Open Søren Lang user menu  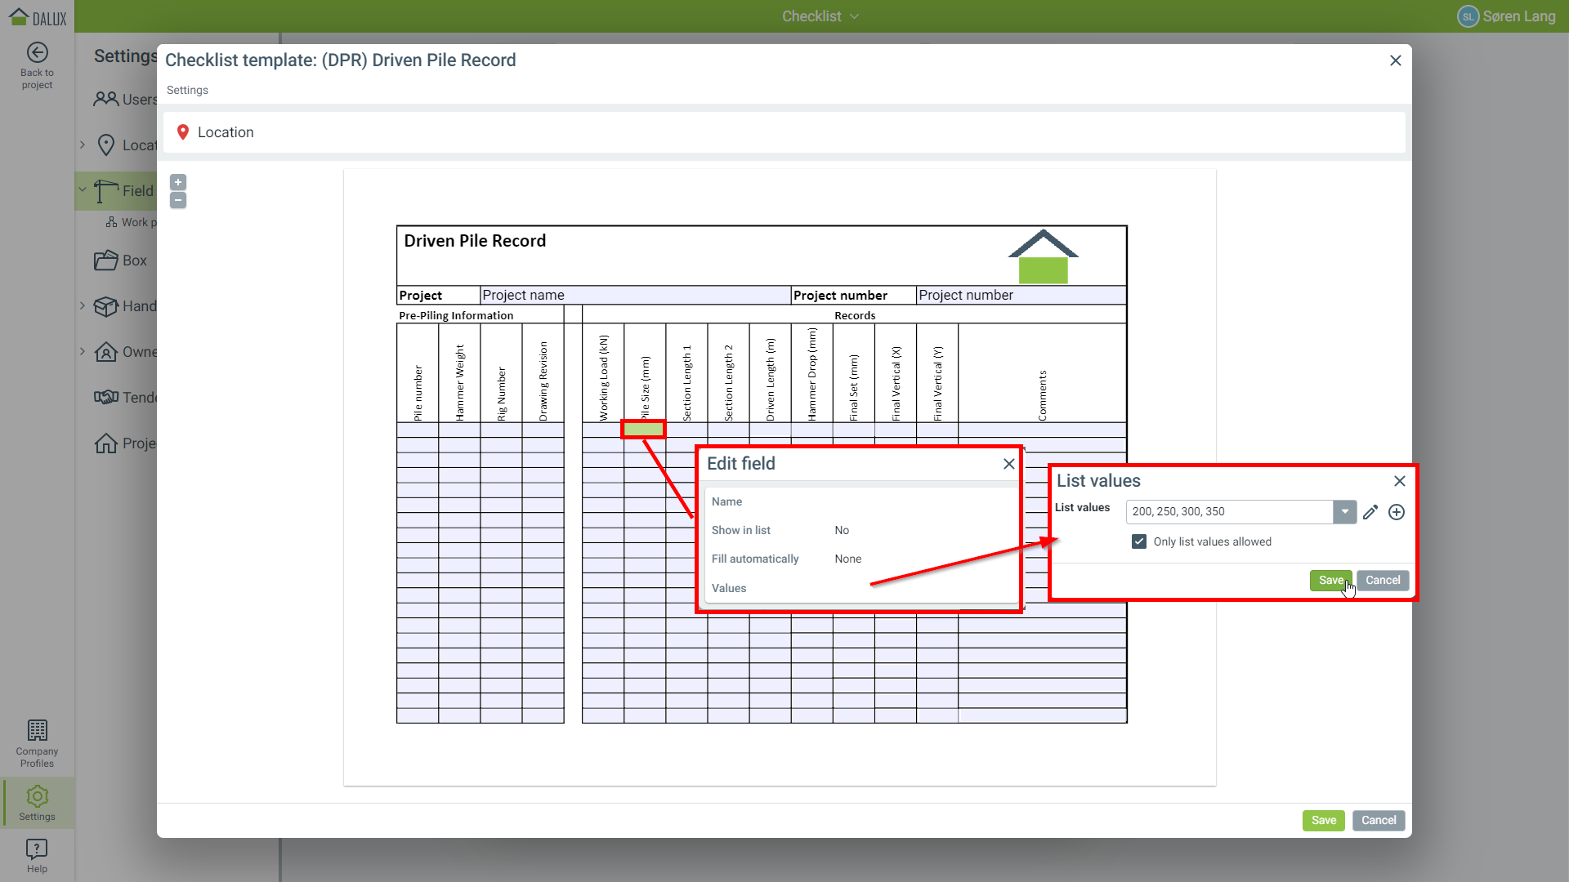click(1506, 16)
